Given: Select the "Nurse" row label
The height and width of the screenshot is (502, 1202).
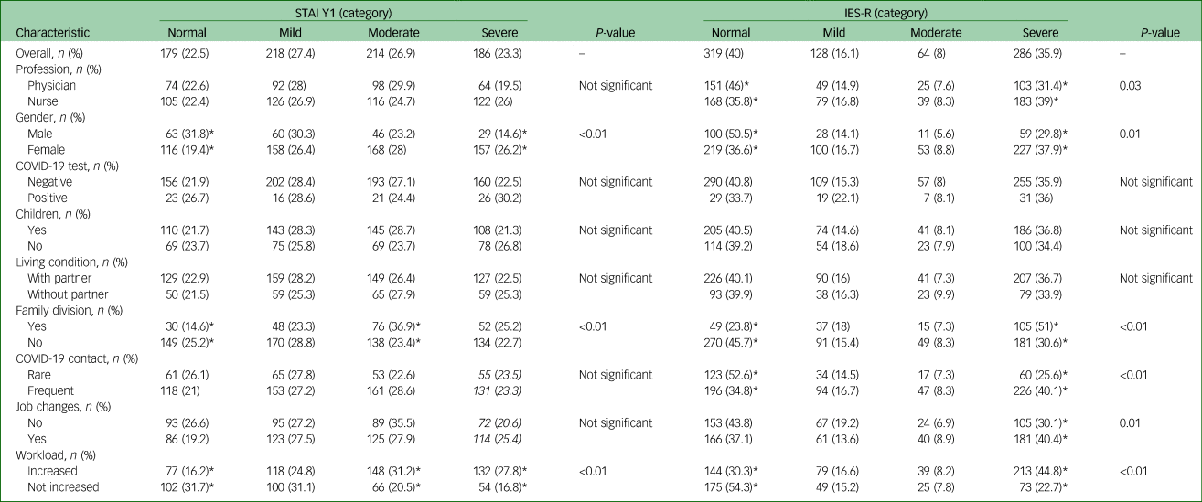Looking at the screenshot, I should (x=42, y=101).
